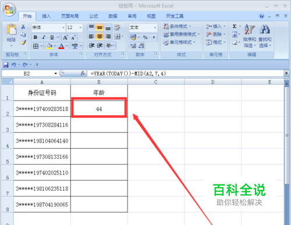
Task: Toggle bottom vertical alignment
Action: [x=108, y=27]
